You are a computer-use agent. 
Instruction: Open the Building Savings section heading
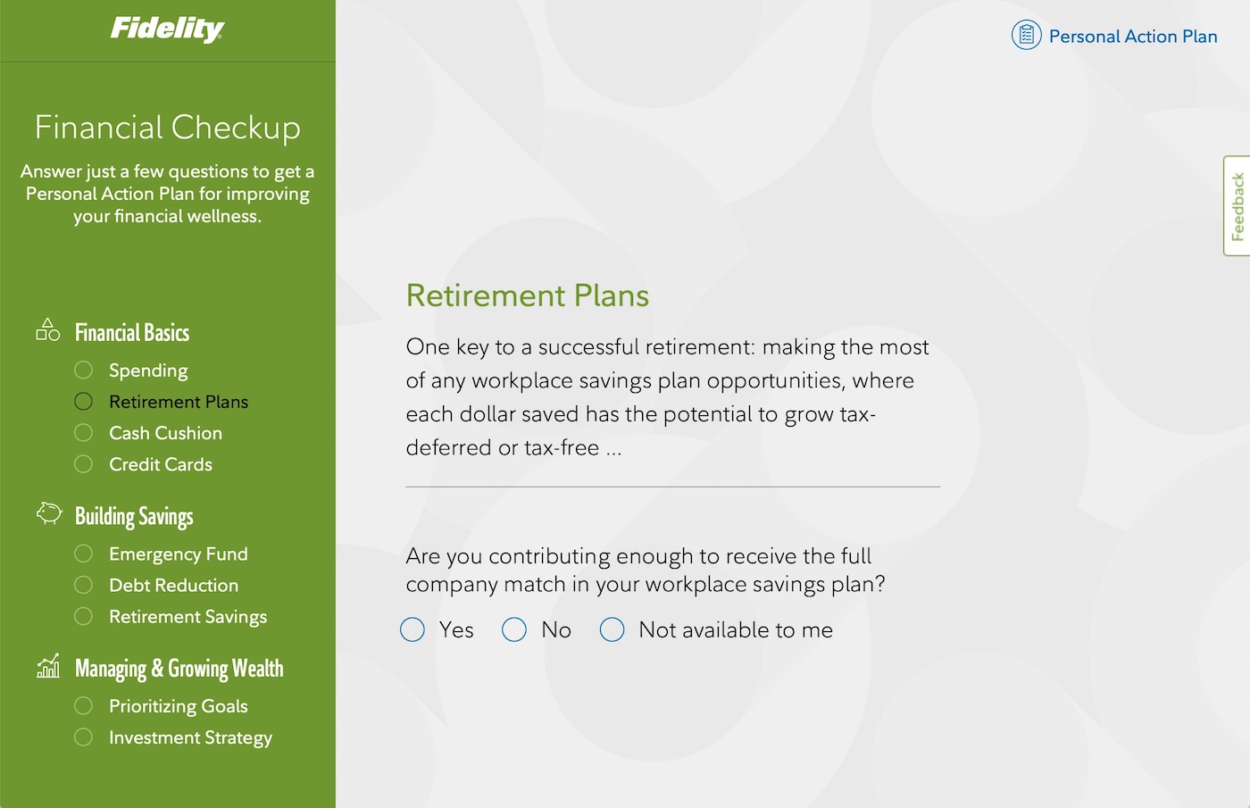point(134,516)
